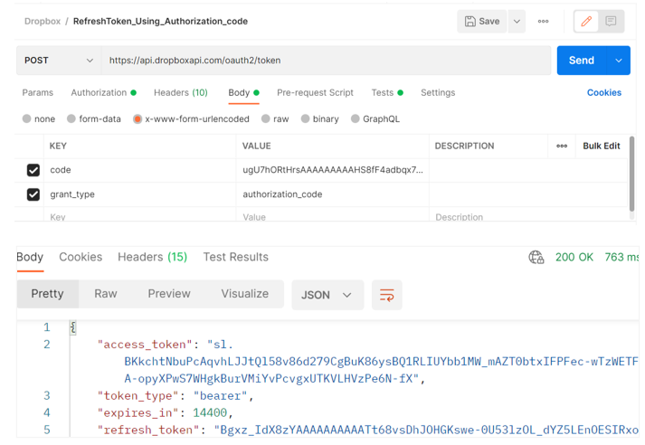
Task: Click the Cookies link
Action: (603, 92)
